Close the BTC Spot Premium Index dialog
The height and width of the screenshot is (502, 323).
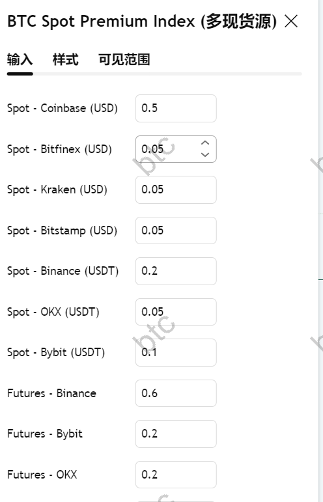coord(291,21)
